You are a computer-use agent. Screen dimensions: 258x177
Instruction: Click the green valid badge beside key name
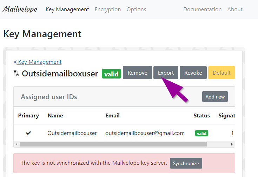(x=111, y=74)
